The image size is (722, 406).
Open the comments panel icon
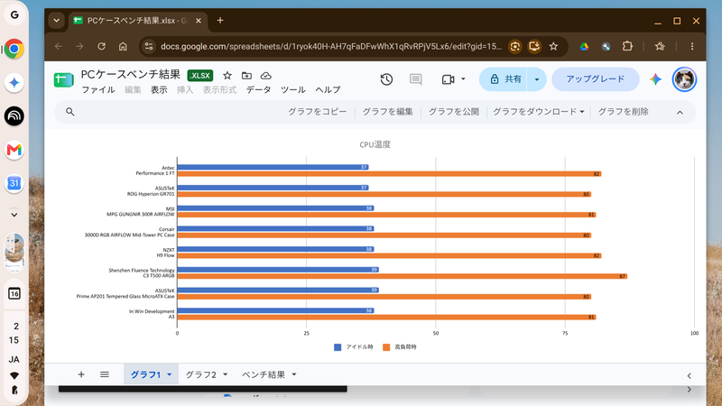(x=415, y=79)
